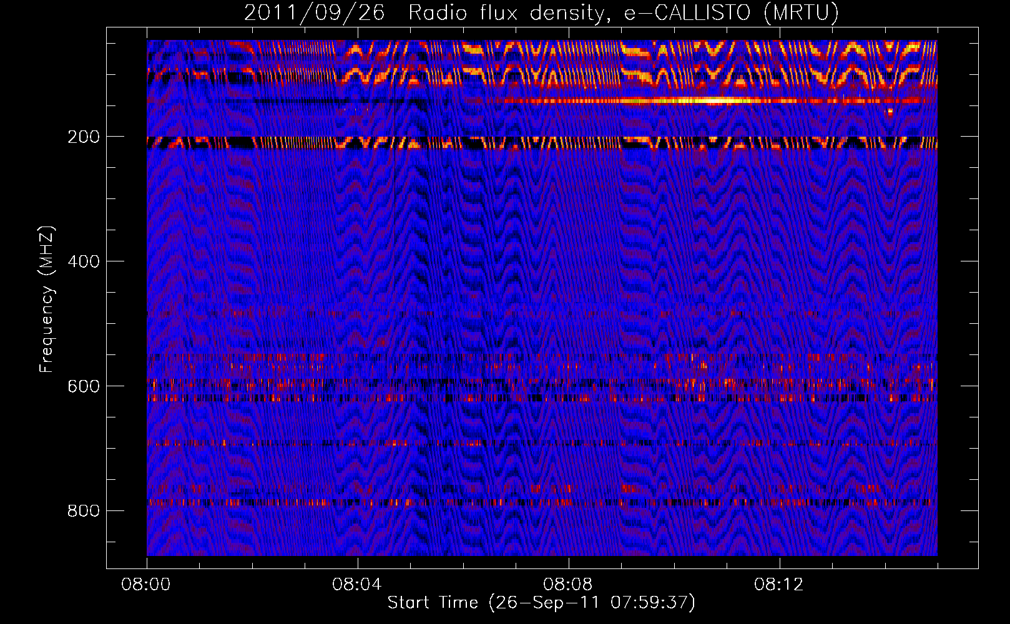
Task: Click the 08:04 time tick label
Action: pos(357,585)
